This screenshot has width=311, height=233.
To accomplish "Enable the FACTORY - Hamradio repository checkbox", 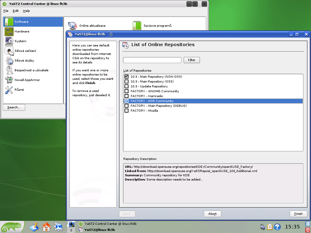I will point(127,96).
